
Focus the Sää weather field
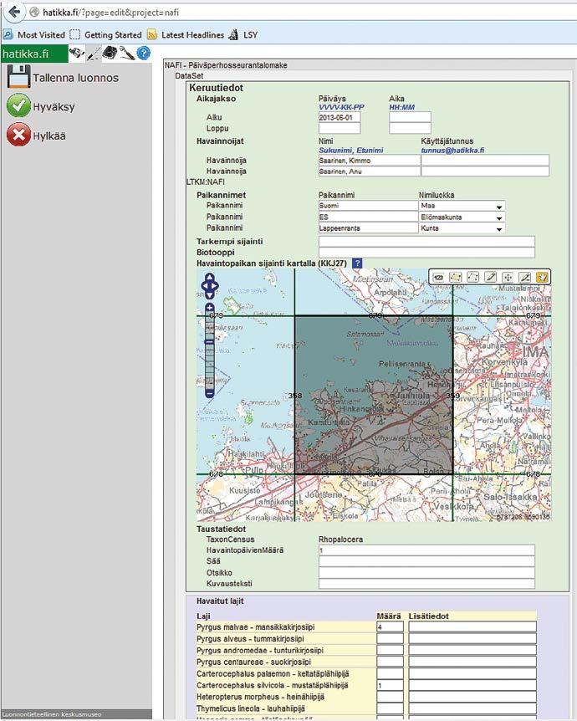(426, 561)
